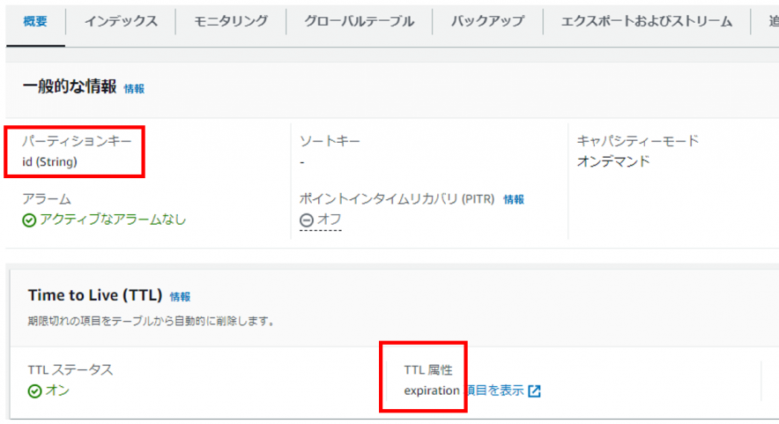
Task: Click the オンデマンド capacity mode value
Action: click(x=613, y=161)
